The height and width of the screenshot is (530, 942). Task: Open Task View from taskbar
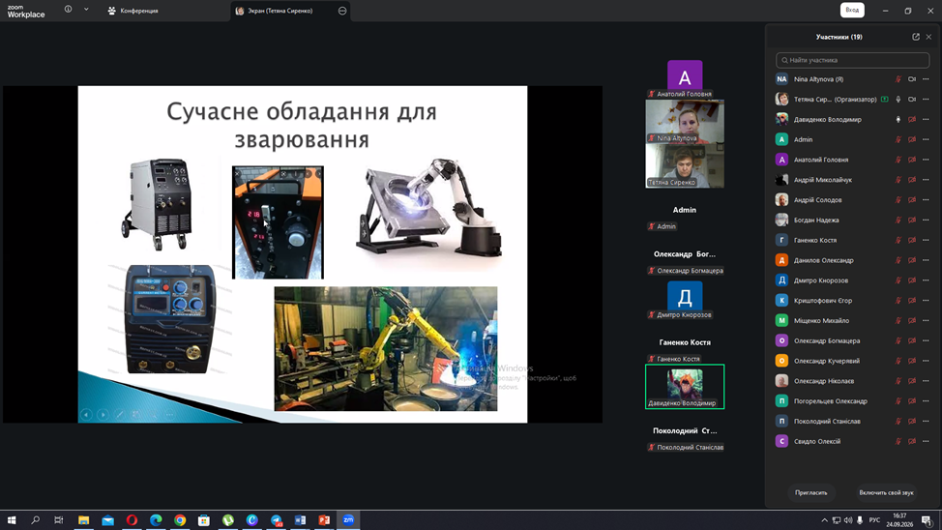58,519
